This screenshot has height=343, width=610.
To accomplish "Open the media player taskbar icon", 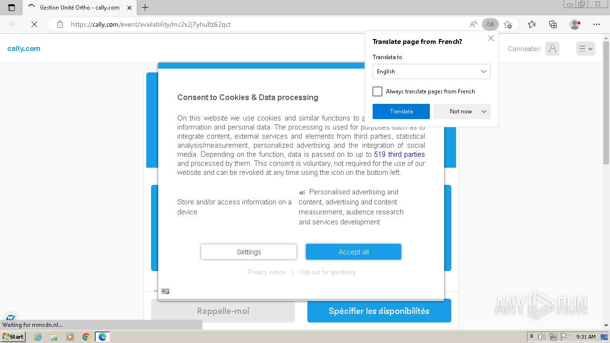I will coord(70,337).
